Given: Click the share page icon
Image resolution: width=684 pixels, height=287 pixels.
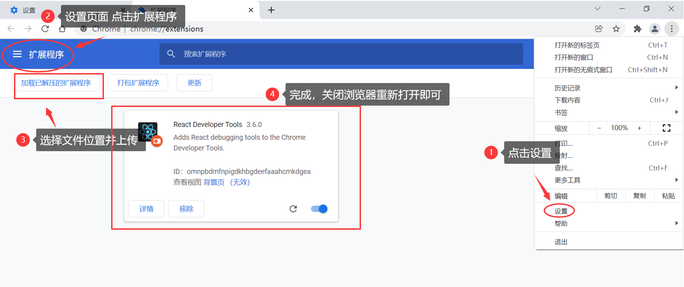Looking at the screenshot, I should click(x=599, y=29).
